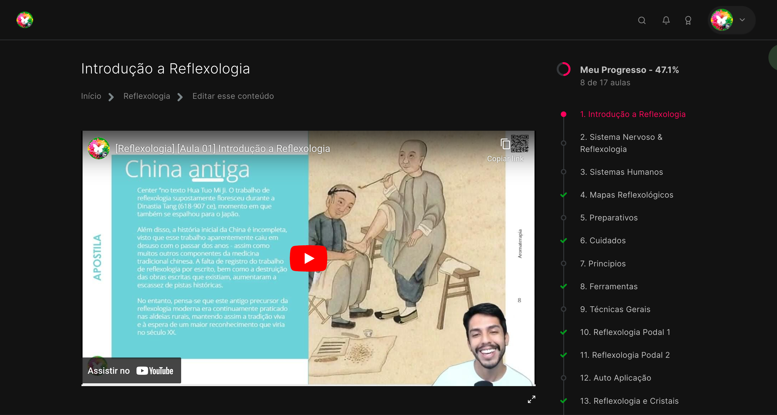Open the search icon in the header

[642, 20]
